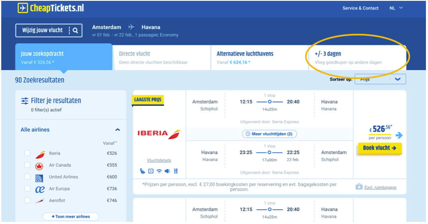Click the CheapTickets.nl airplane logo icon

(x=23, y=8)
